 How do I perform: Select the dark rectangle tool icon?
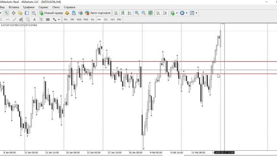tap(48, 19)
